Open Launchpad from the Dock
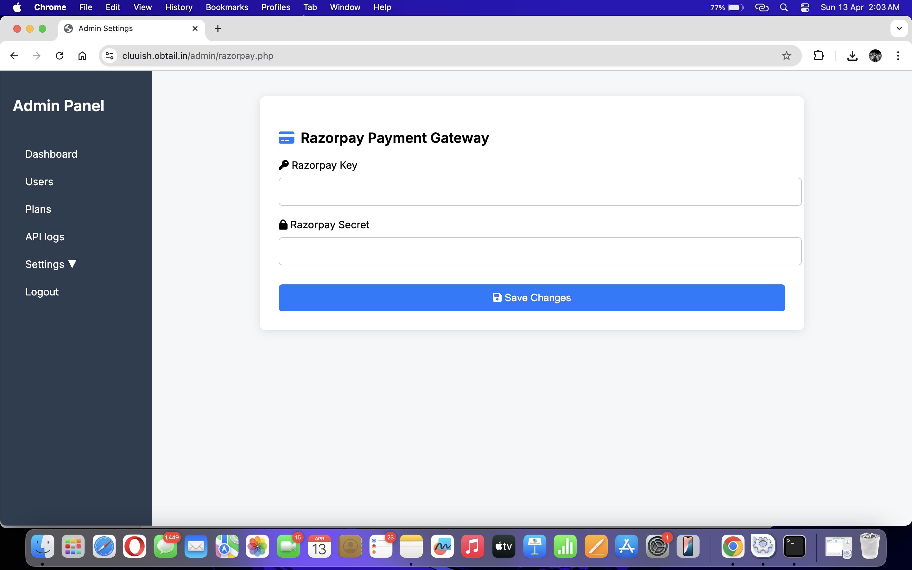The width and height of the screenshot is (912, 570). pyautogui.click(x=73, y=547)
